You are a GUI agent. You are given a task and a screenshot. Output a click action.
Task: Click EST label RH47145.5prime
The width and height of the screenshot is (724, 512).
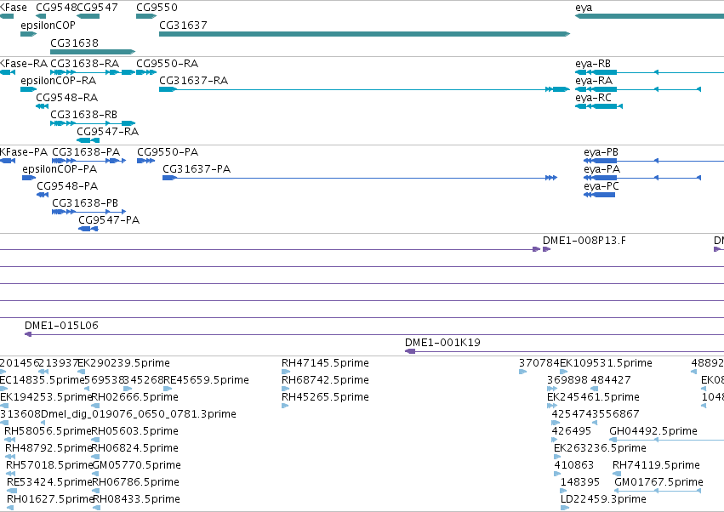(x=325, y=362)
